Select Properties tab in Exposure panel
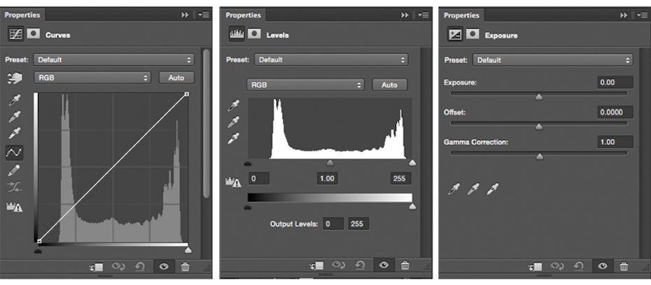The width and height of the screenshot is (651, 285). (461, 15)
